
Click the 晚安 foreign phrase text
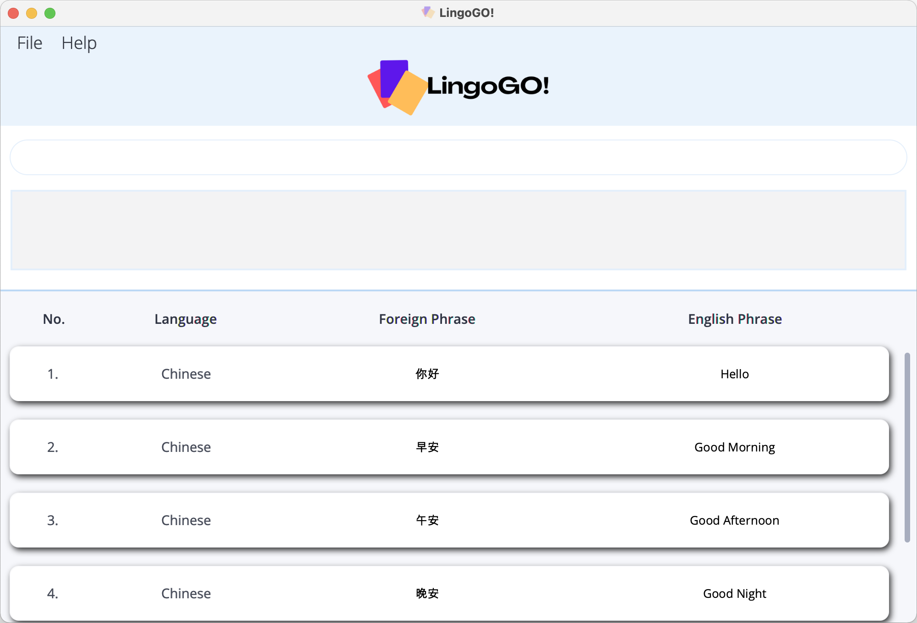tap(427, 593)
